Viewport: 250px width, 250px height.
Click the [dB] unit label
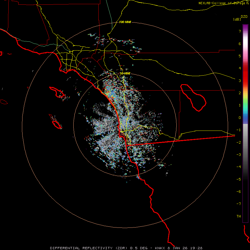(237, 19)
